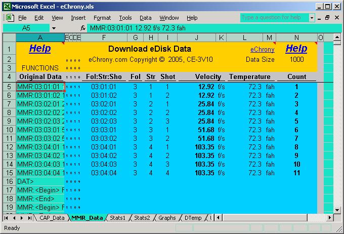Open the Window menu
This screenshot has height=234, width=344.
(169, 18)
